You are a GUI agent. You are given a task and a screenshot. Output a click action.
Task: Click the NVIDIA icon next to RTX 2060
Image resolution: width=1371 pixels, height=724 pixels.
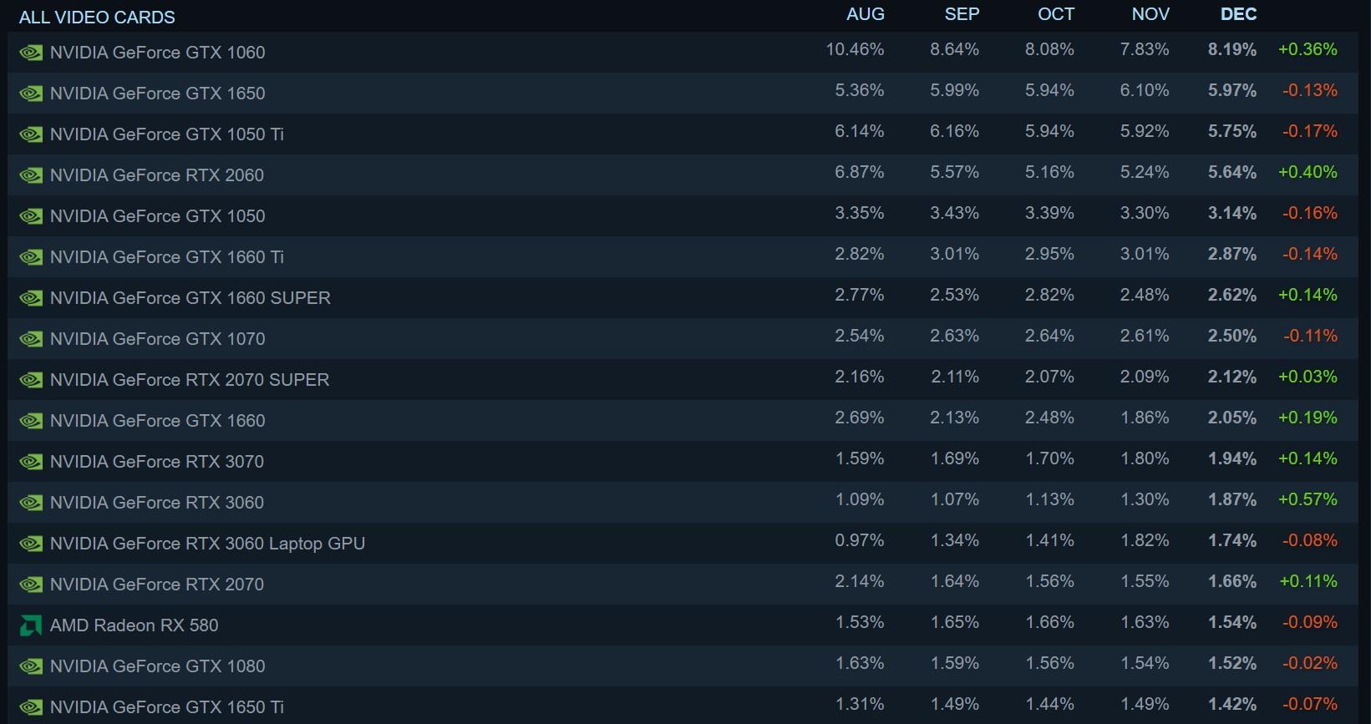(x=31, y=175)
